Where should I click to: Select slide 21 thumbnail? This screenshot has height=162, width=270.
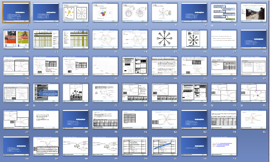pyautogui.click(x=76, y=66)
